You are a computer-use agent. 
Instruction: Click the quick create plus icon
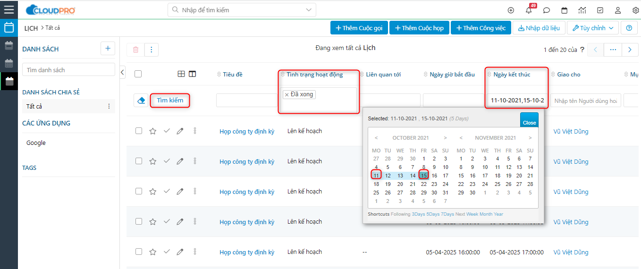[511, 10]
